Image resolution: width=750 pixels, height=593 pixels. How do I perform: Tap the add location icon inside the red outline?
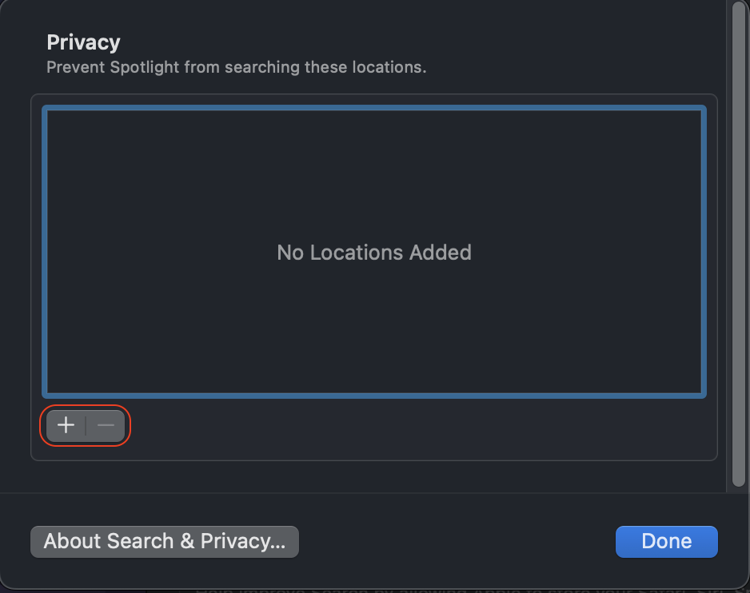(66, 424)
